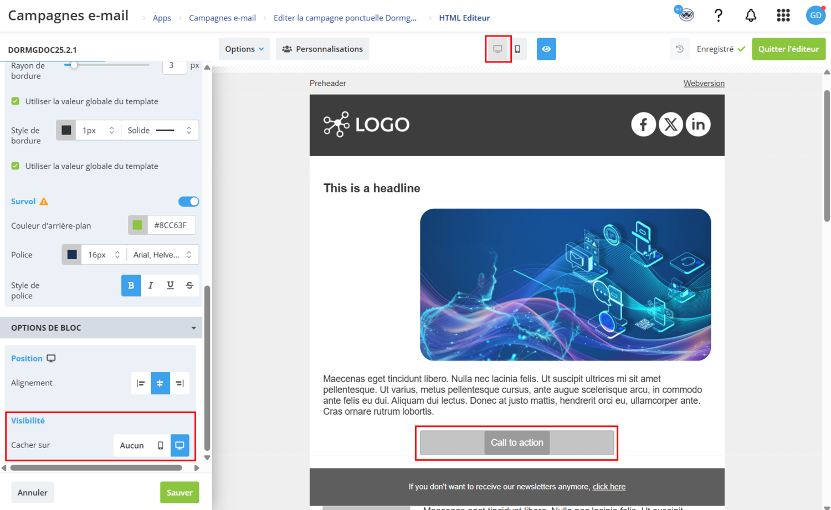Uncheck global template value under Rayon de bordure
Screen dimensions: 831x510
click(16, 101)
